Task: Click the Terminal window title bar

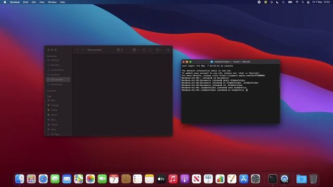Action: click(x=230, y=62)
